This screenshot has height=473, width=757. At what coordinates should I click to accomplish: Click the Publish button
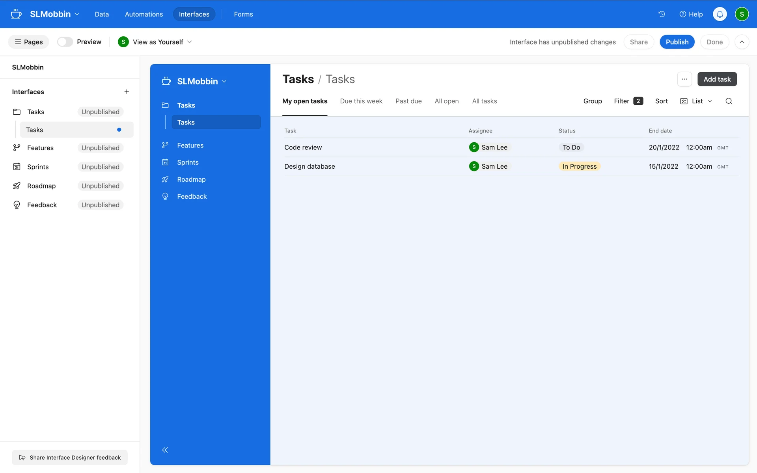[677, 42]
